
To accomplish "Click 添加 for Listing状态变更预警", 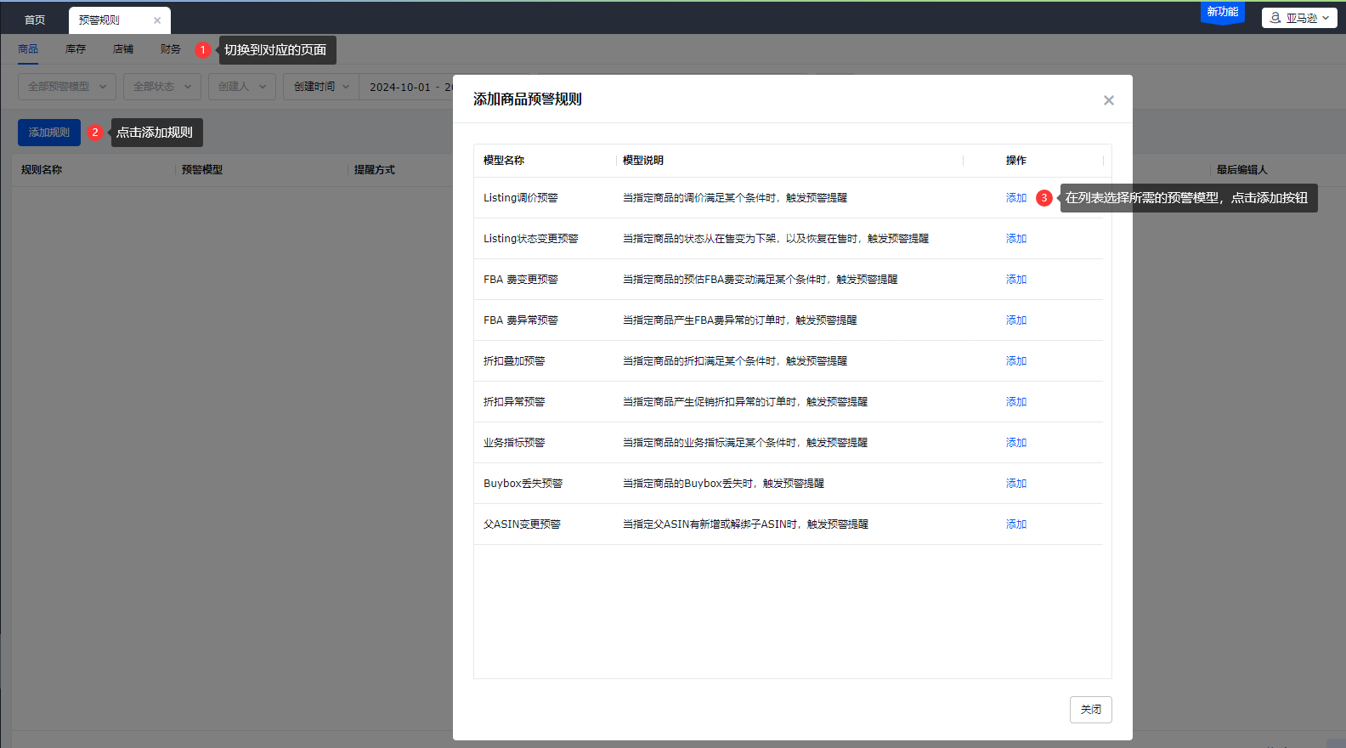I will [1016, 239].
